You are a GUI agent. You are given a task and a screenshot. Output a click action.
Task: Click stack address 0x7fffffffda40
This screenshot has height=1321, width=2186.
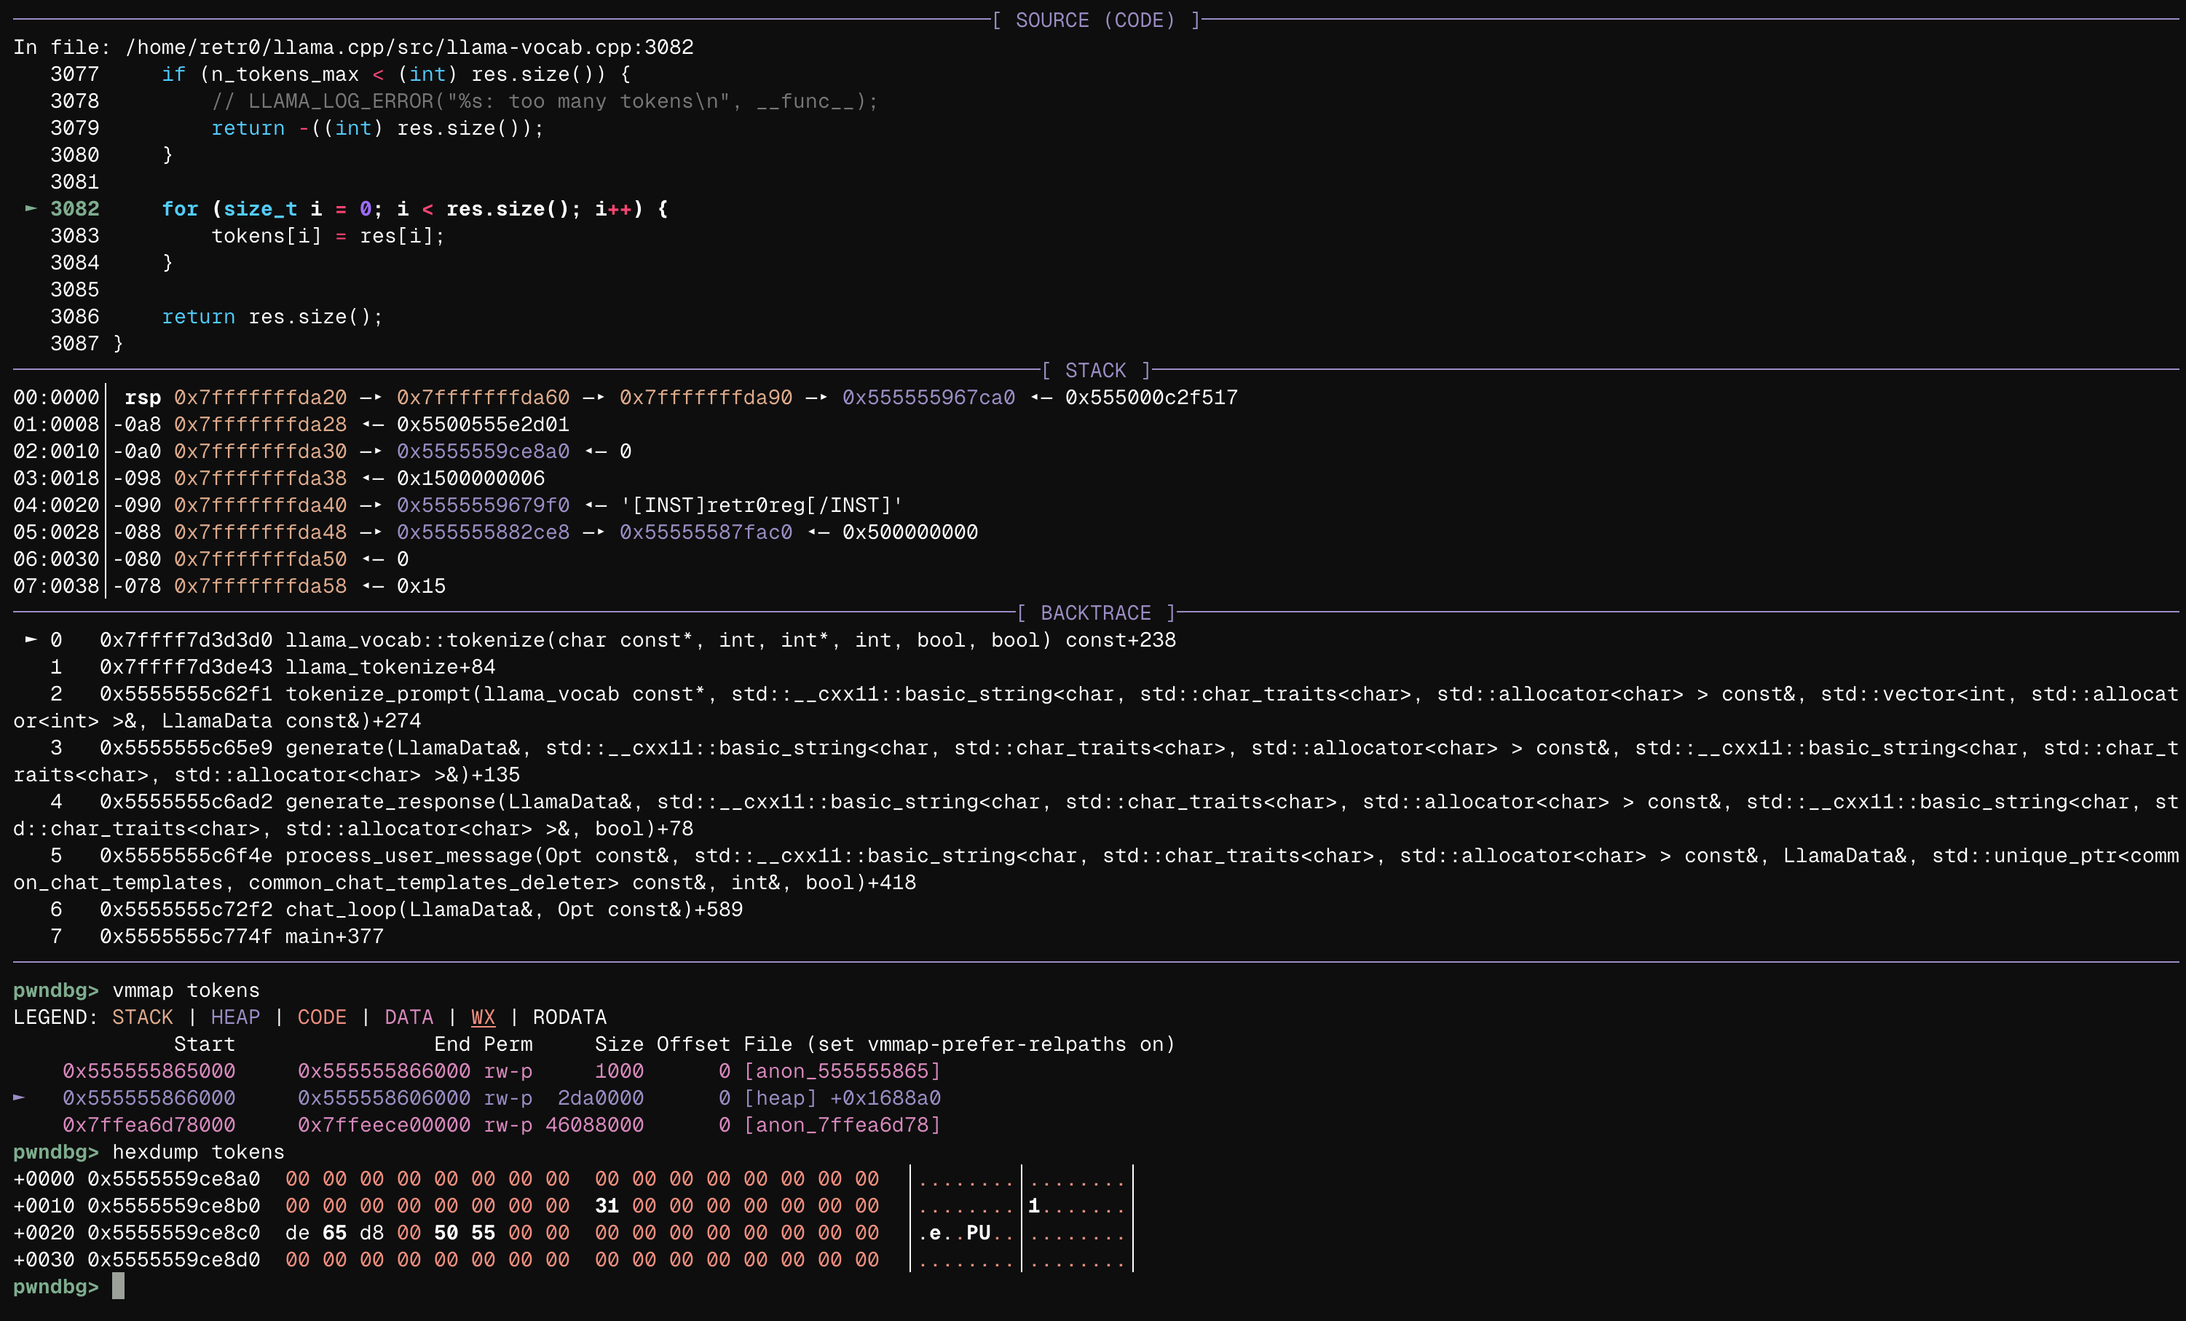click(x=260, y=505)
